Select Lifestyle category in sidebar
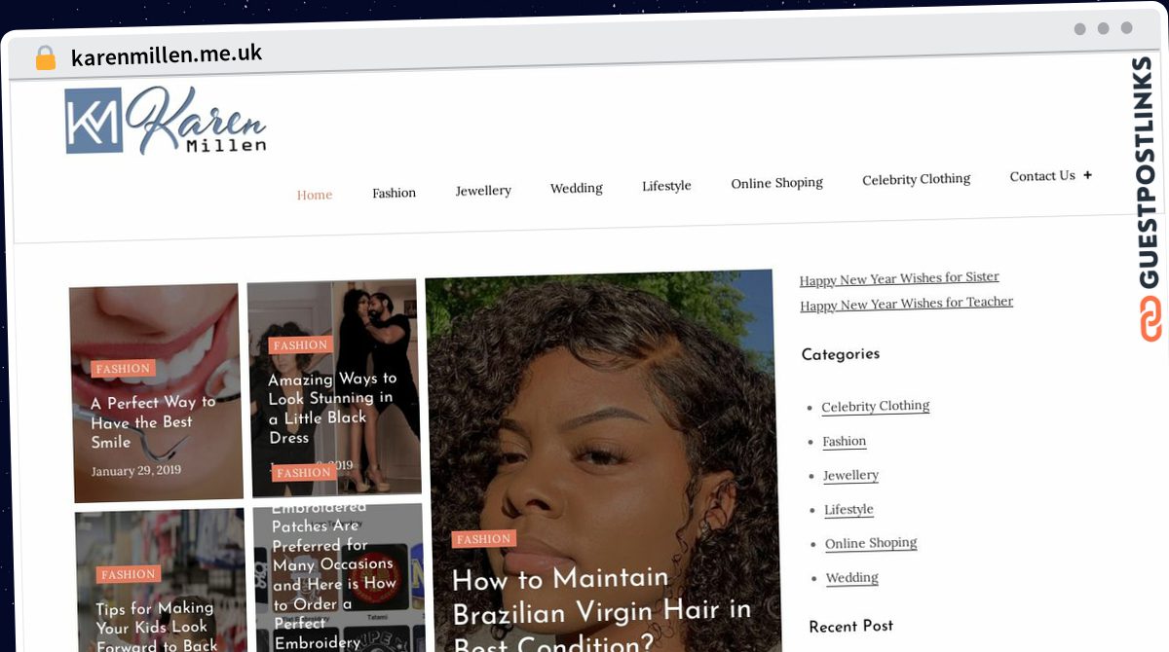Image resolution: width=1169 pixels, height=652 pixels. pos(849,510)
